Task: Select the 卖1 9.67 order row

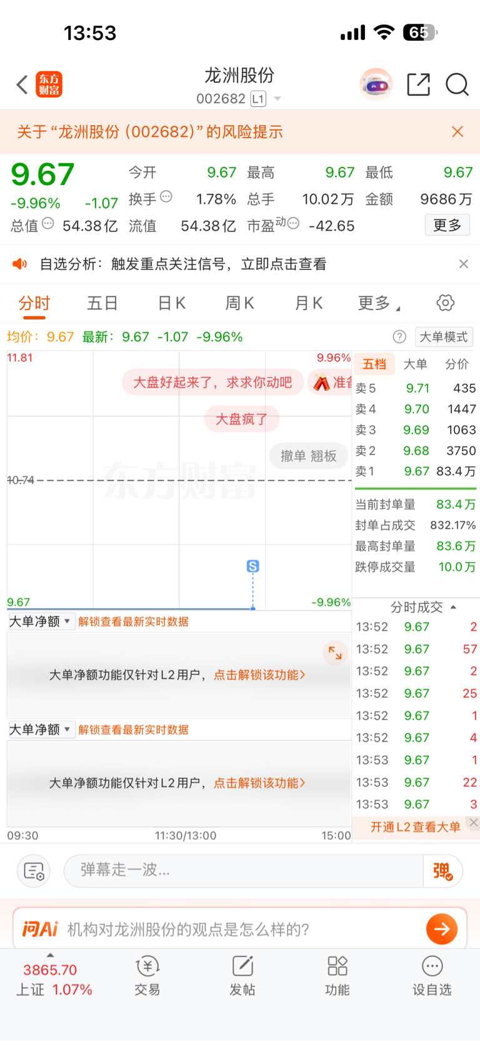Action: click(416, 471)
